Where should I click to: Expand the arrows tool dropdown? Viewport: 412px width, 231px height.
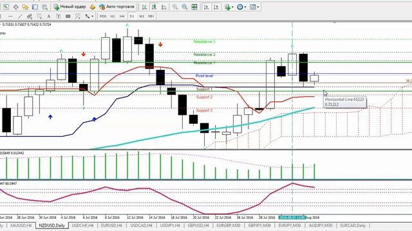92,16
